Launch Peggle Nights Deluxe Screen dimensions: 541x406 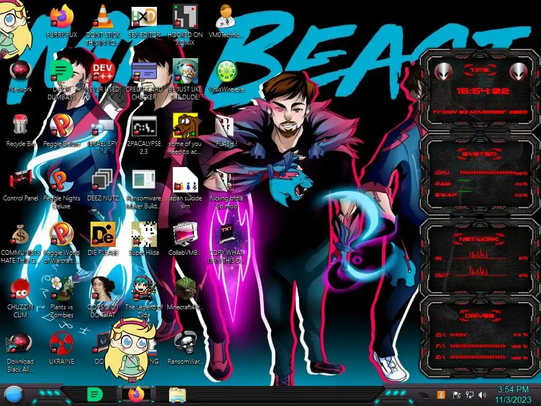pyautogui.click(x=61, y=180)
